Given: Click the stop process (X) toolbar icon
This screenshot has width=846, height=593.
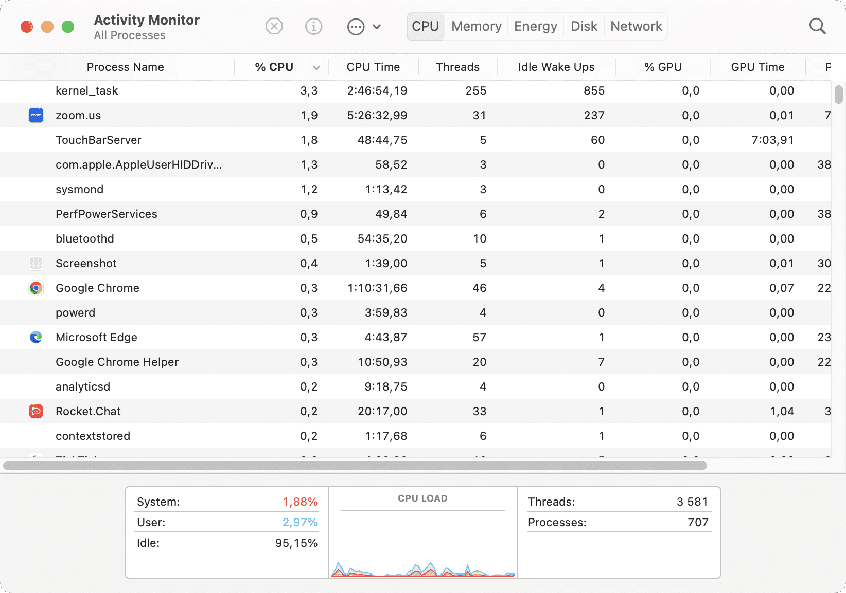Looking at the screenshot, I should pos(274,26).
